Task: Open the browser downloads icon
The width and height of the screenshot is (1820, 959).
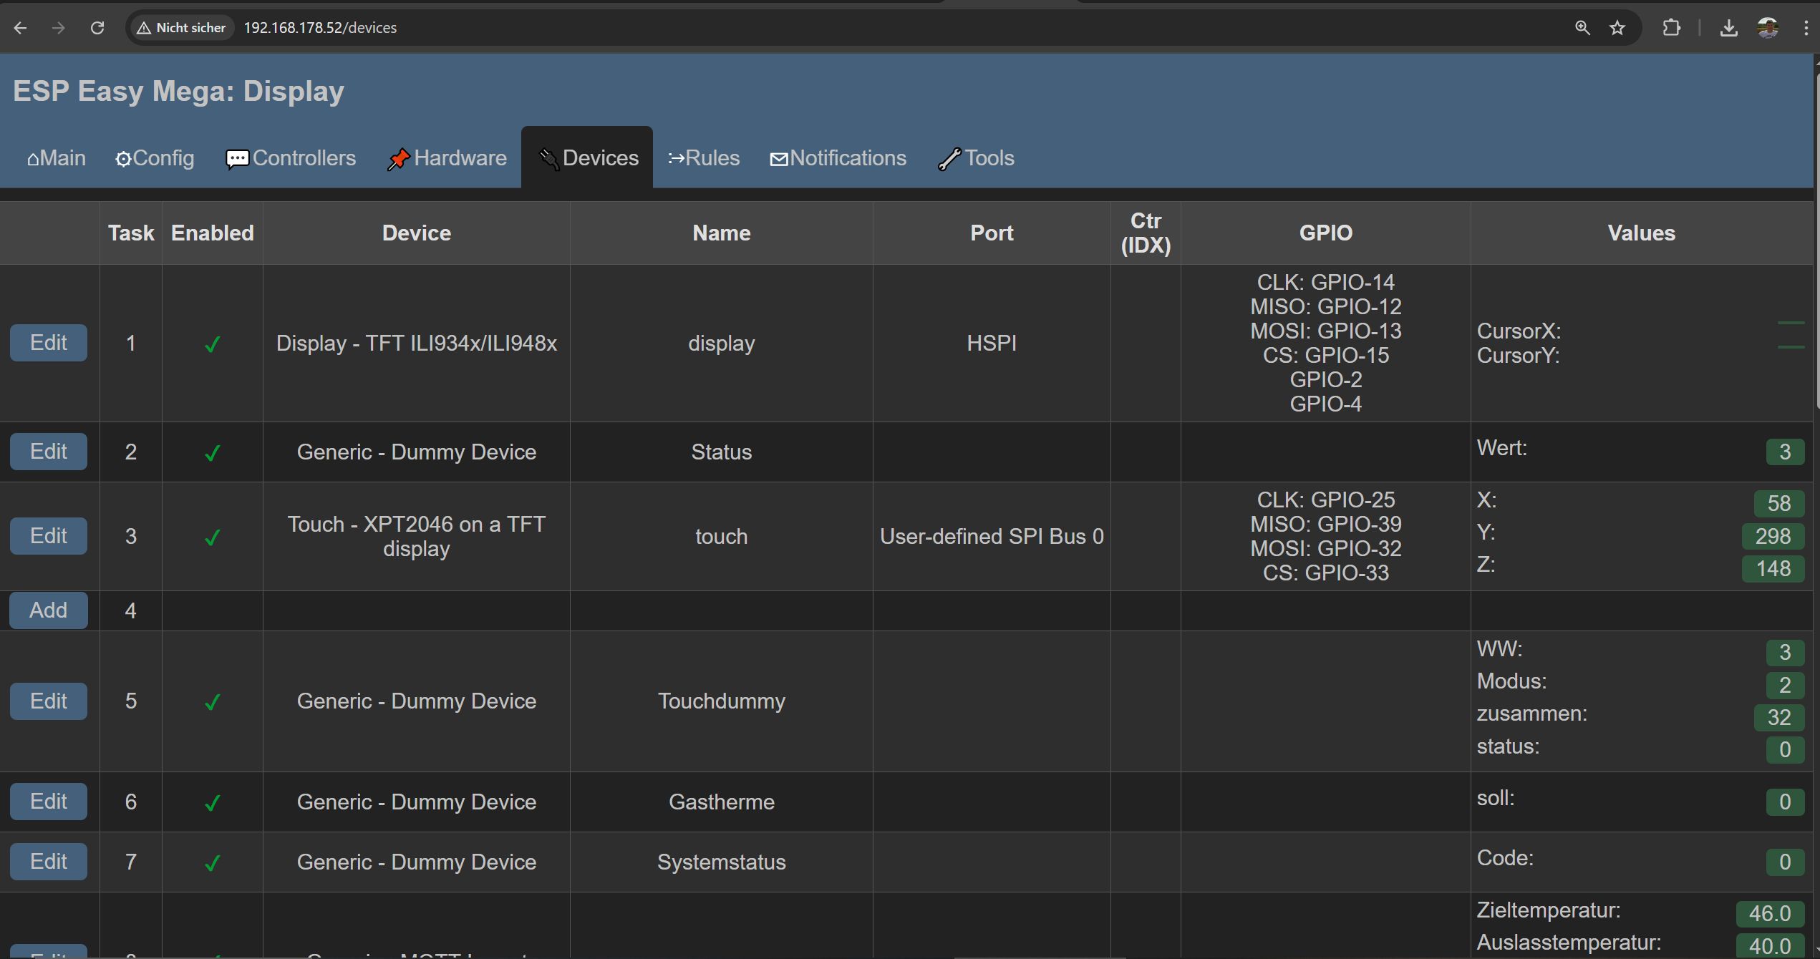Action: (x=1728, y=28)
